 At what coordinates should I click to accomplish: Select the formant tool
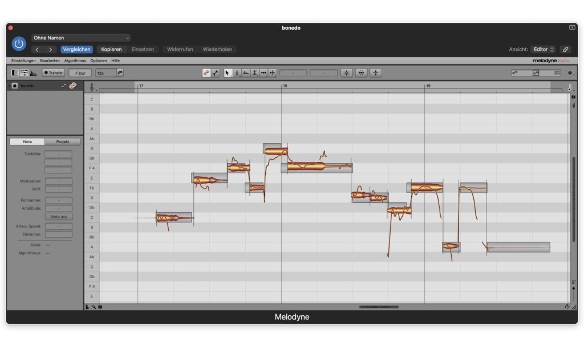pyautogui.click(x=246, y=73)
